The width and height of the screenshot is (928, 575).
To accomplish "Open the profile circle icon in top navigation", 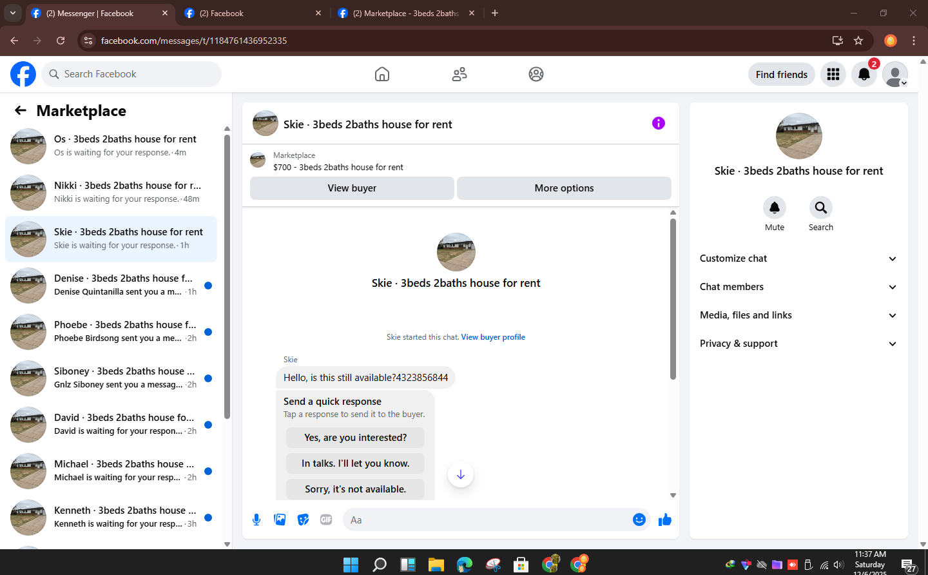I will [536, 74].
